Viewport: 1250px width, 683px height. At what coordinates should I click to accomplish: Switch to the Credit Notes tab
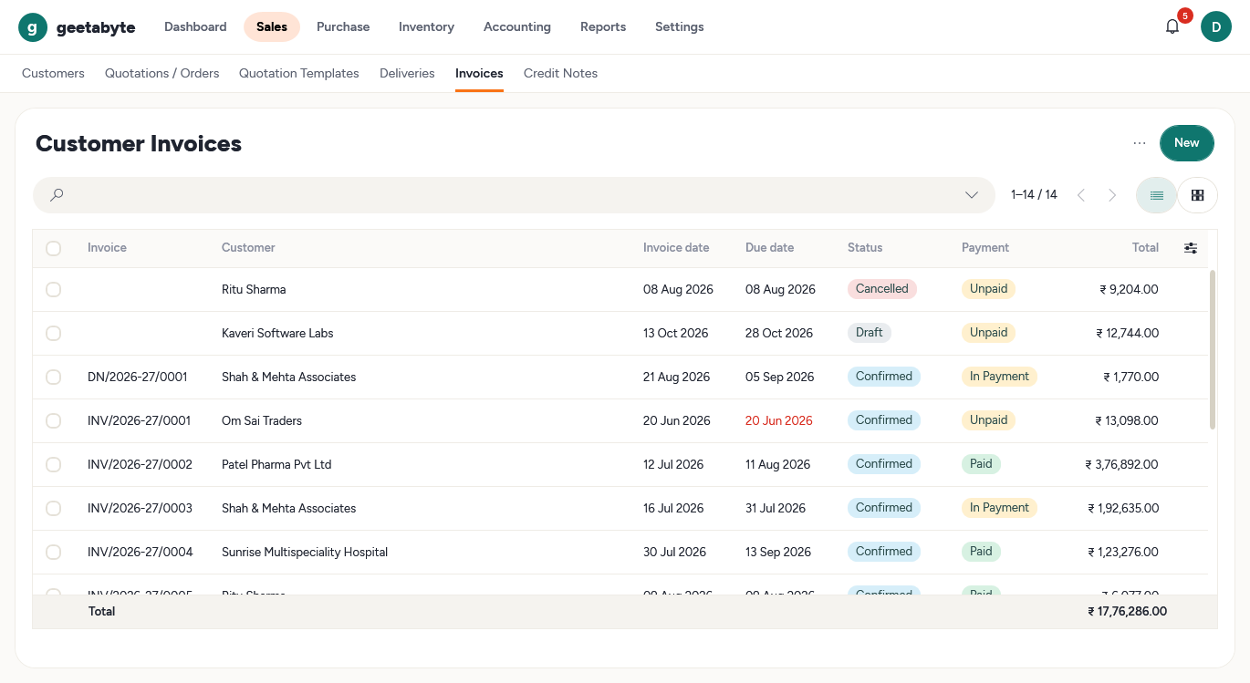point(560,74)
